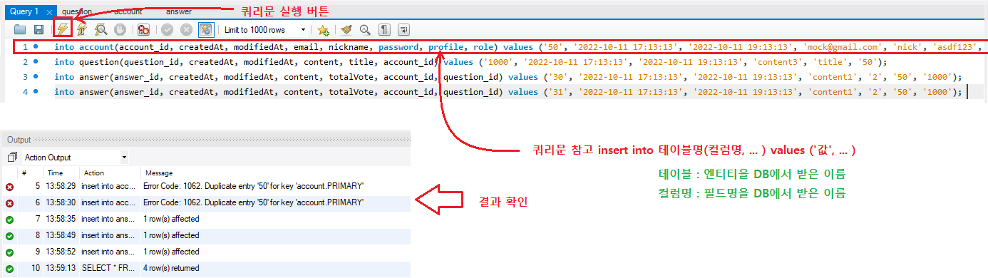Open the Action Output dropdown
Image resolution: width=988 pixels, height=278 pixels.
tap(75, 157)
